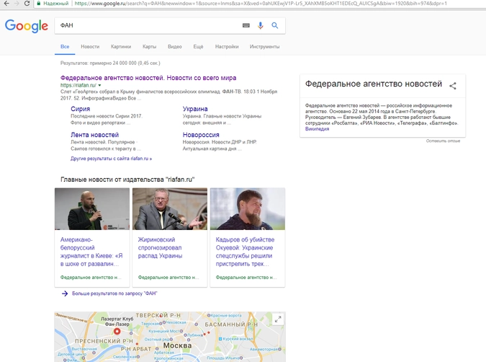Switch to the Новости tab
486x362 pixels.
90,47
